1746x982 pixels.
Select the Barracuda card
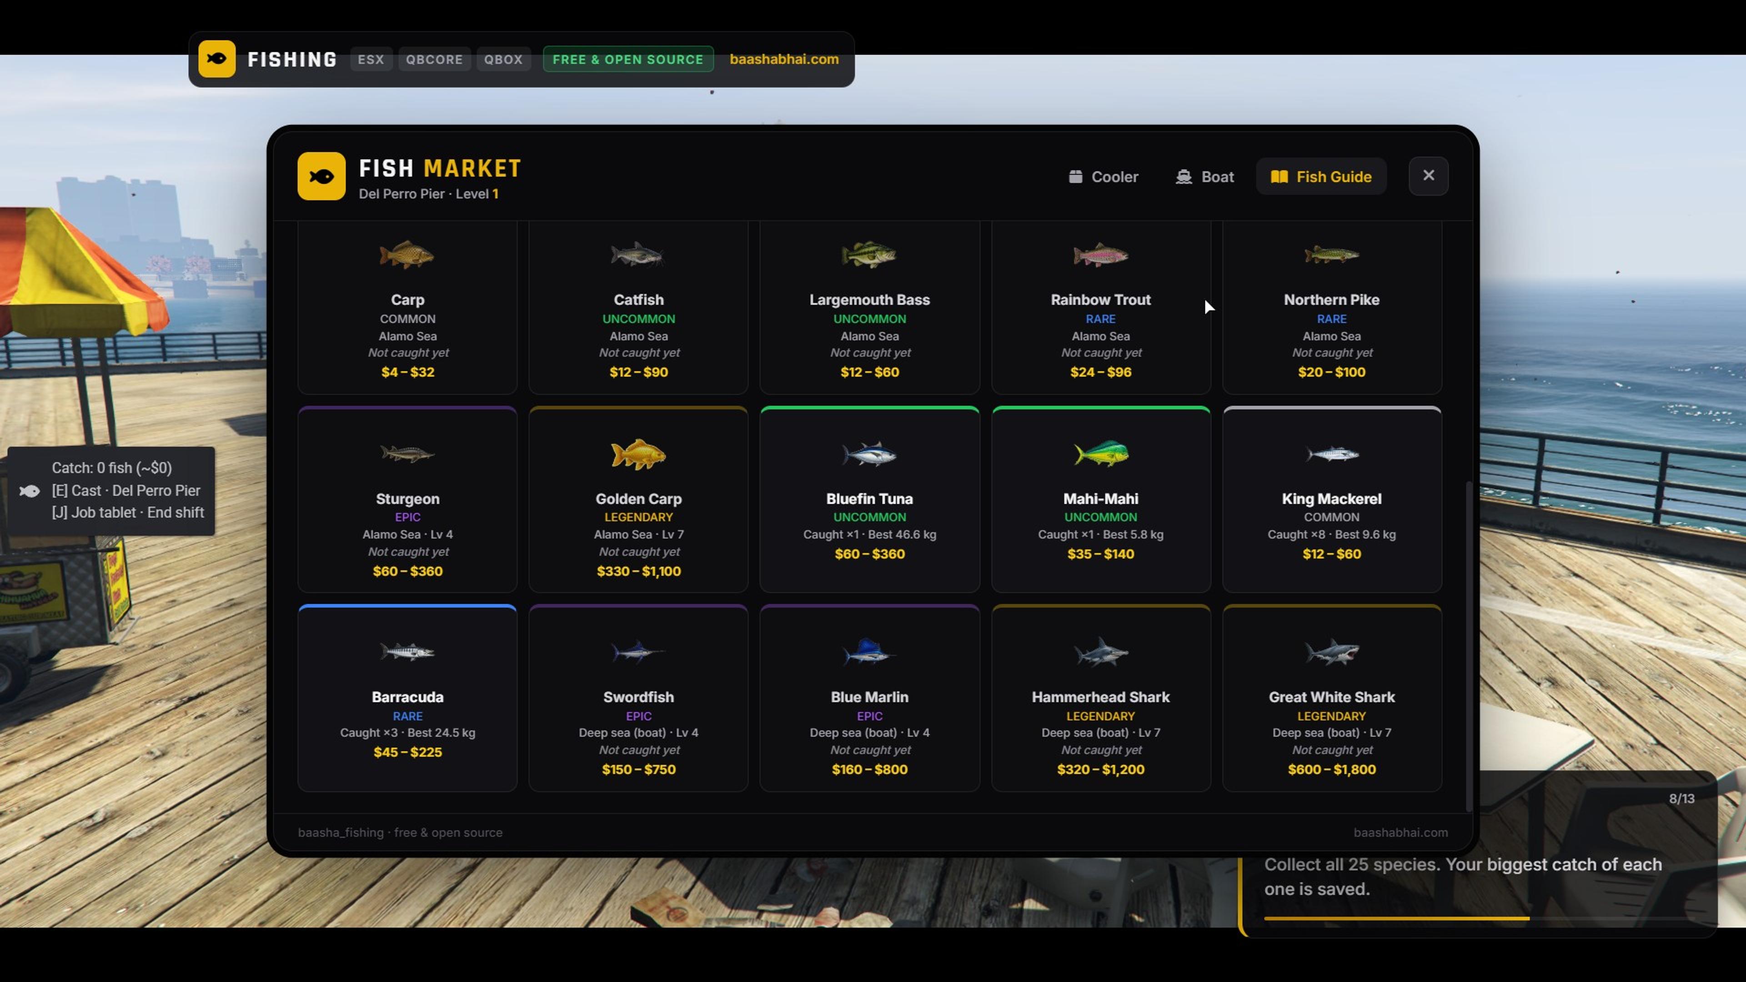tap(407, 698)
